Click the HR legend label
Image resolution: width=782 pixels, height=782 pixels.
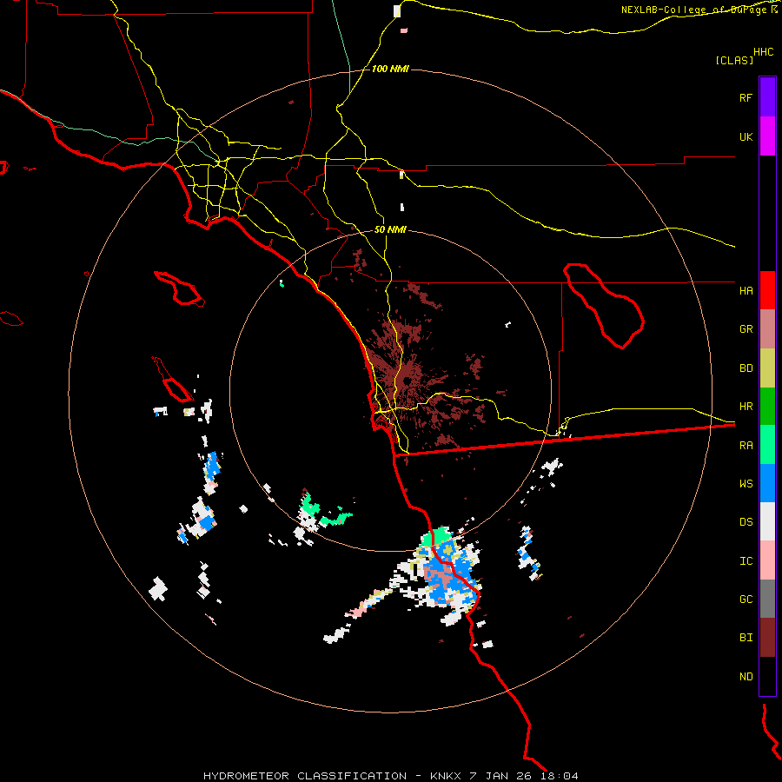(x=746, y=407)
